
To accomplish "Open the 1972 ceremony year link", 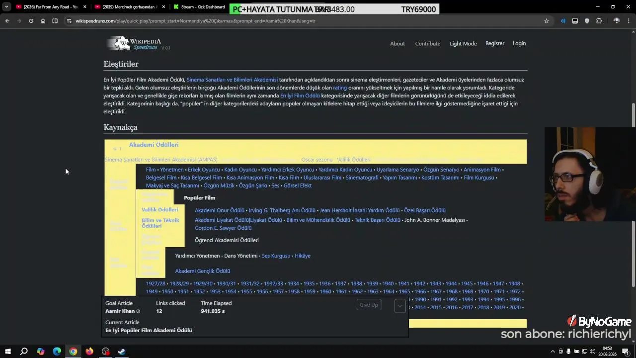I will point(515,291).
